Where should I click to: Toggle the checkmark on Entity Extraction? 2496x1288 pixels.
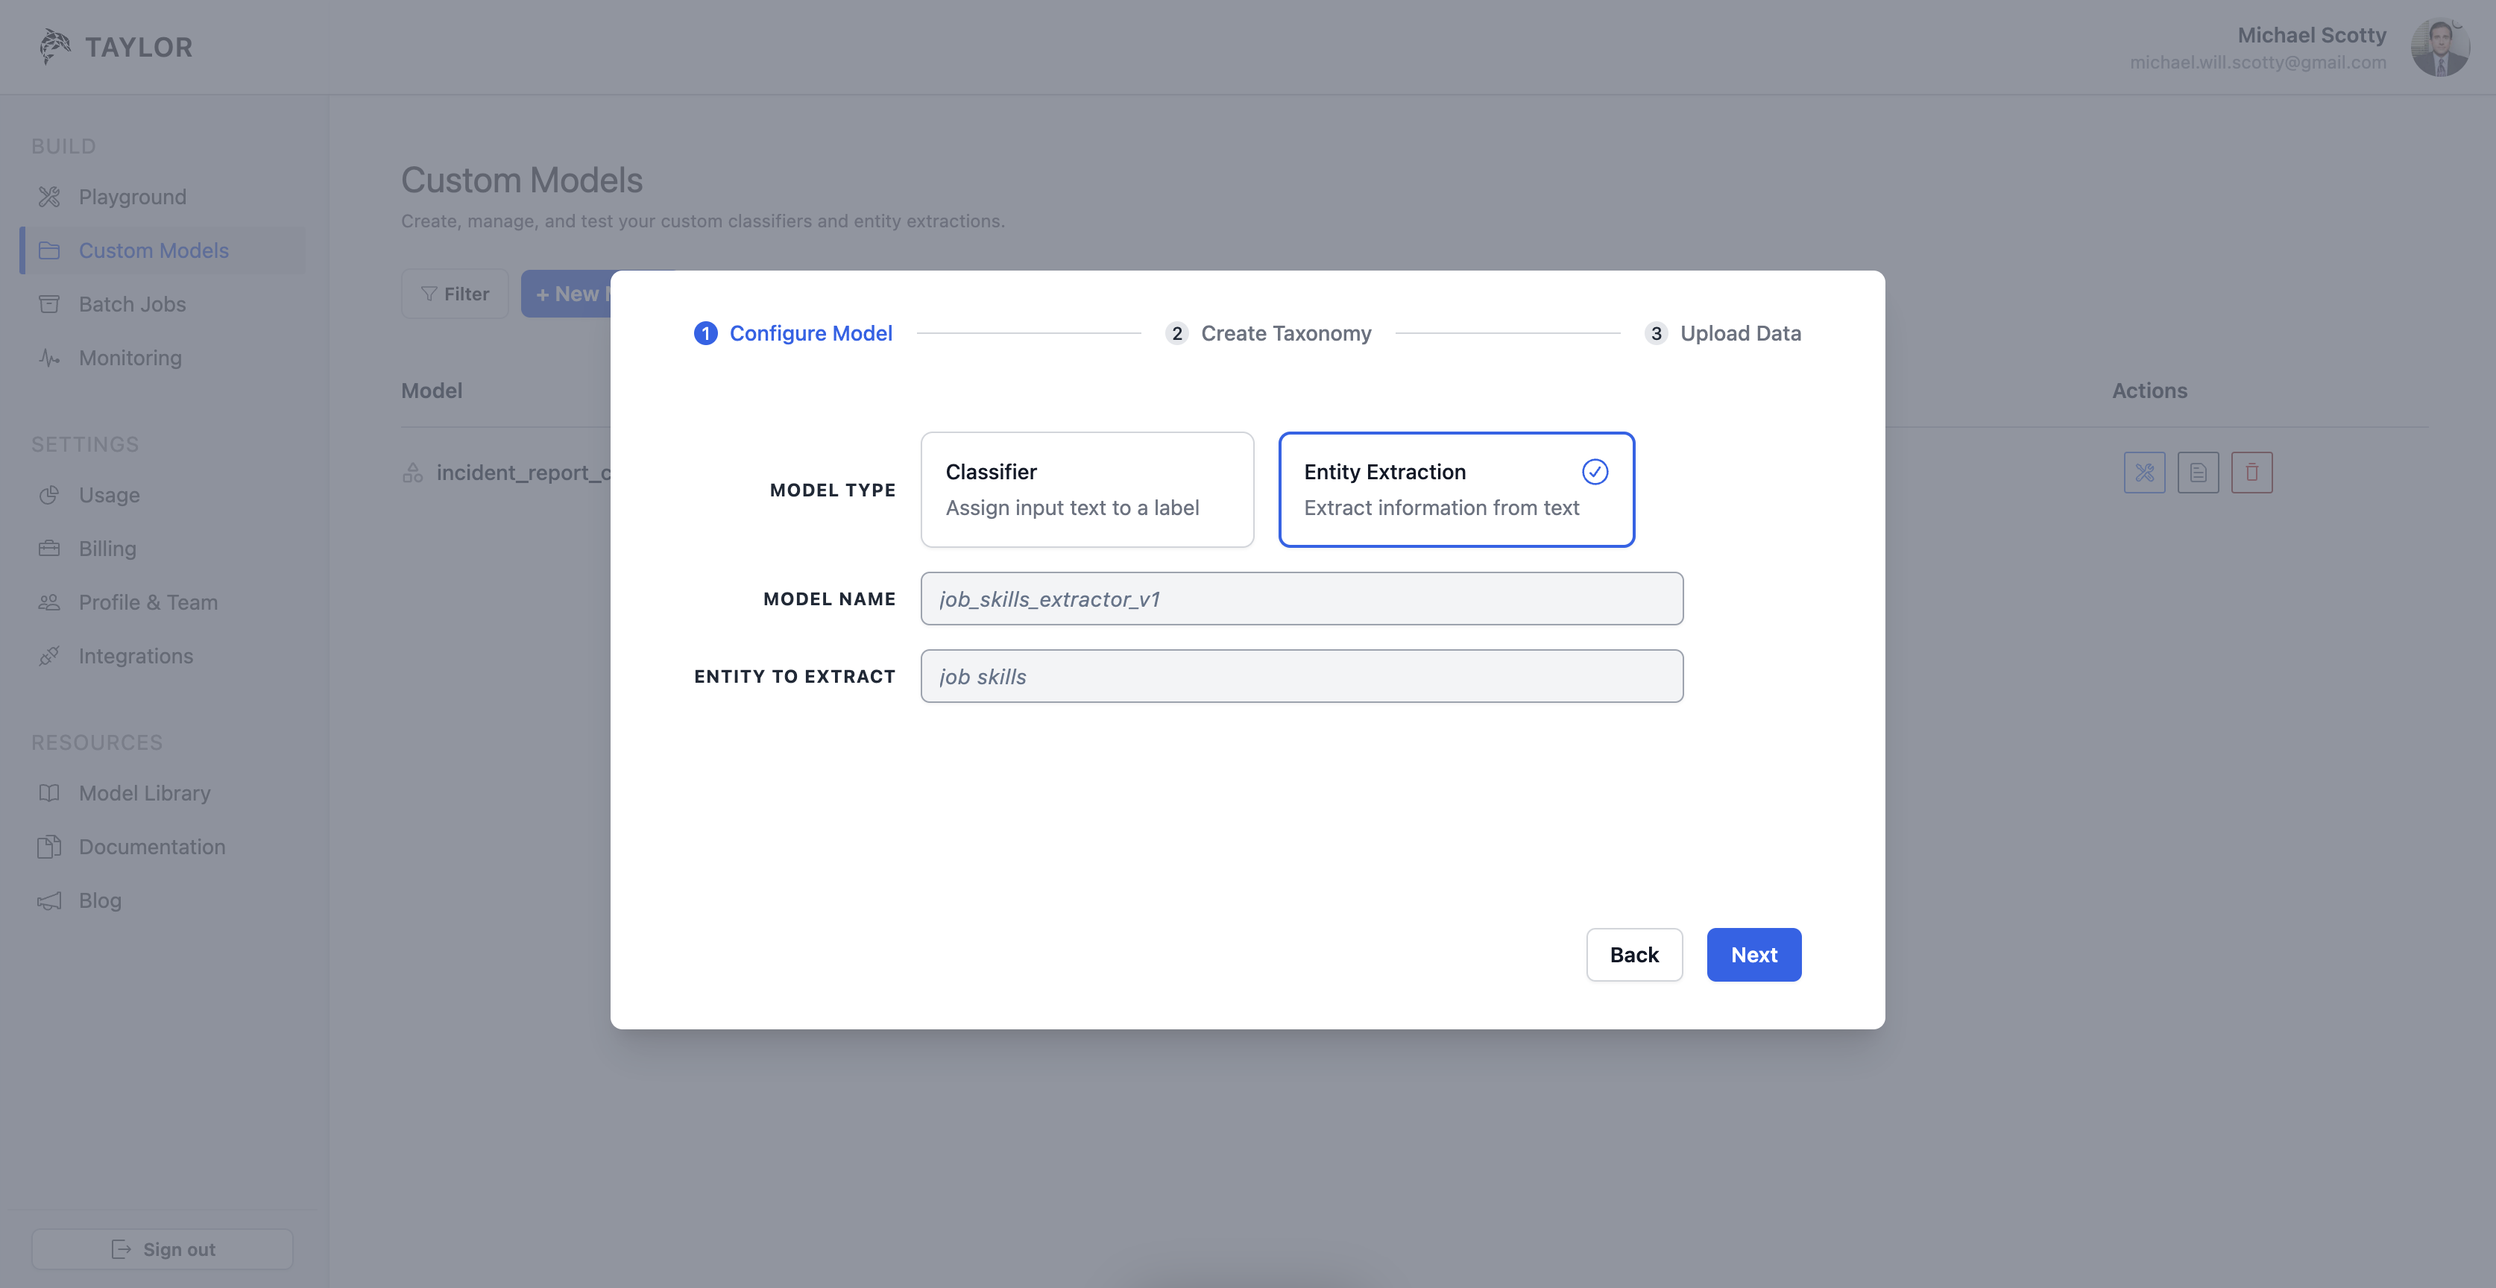[1592, 472]
